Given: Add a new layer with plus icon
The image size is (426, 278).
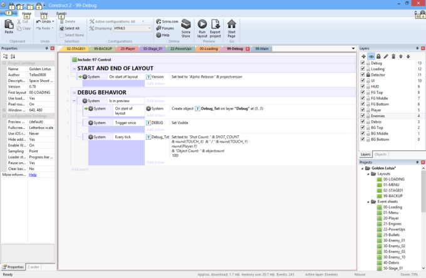Looking at the screenshot, I should 364,56.
